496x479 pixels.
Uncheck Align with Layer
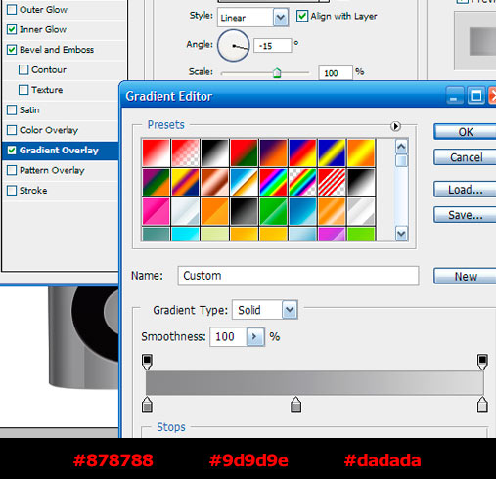(x=302, y=16)
